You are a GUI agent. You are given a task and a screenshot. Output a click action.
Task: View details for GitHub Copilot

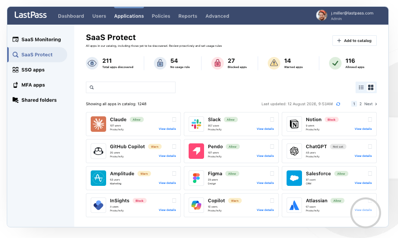pos(167,156)
